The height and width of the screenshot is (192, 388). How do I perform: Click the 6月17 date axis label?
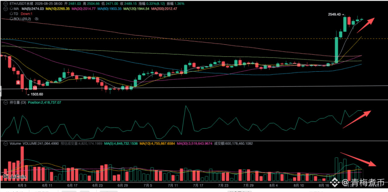point(72,185)
